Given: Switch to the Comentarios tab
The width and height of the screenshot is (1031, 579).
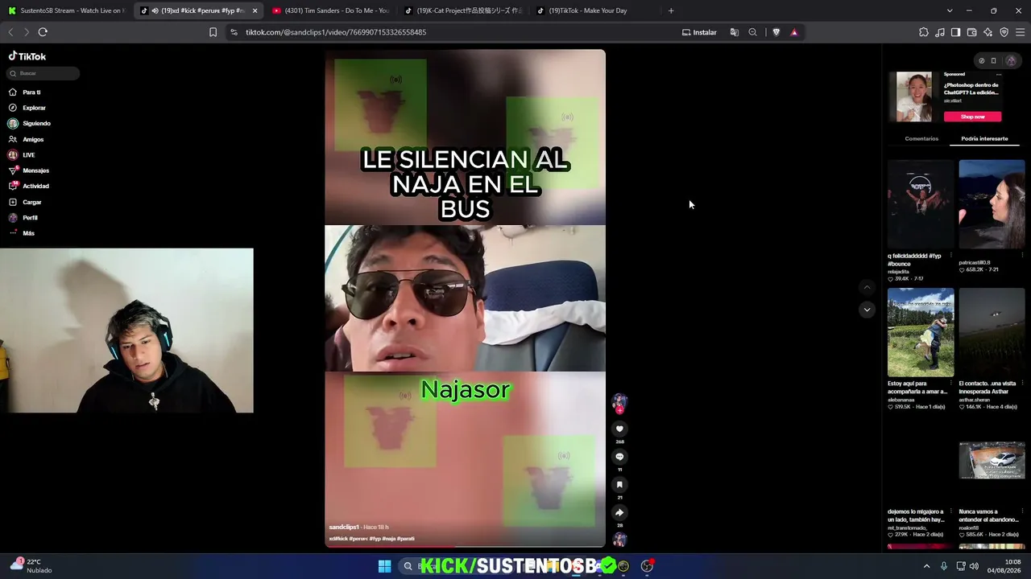Looking at the screenshot, I should coord(921,138).
